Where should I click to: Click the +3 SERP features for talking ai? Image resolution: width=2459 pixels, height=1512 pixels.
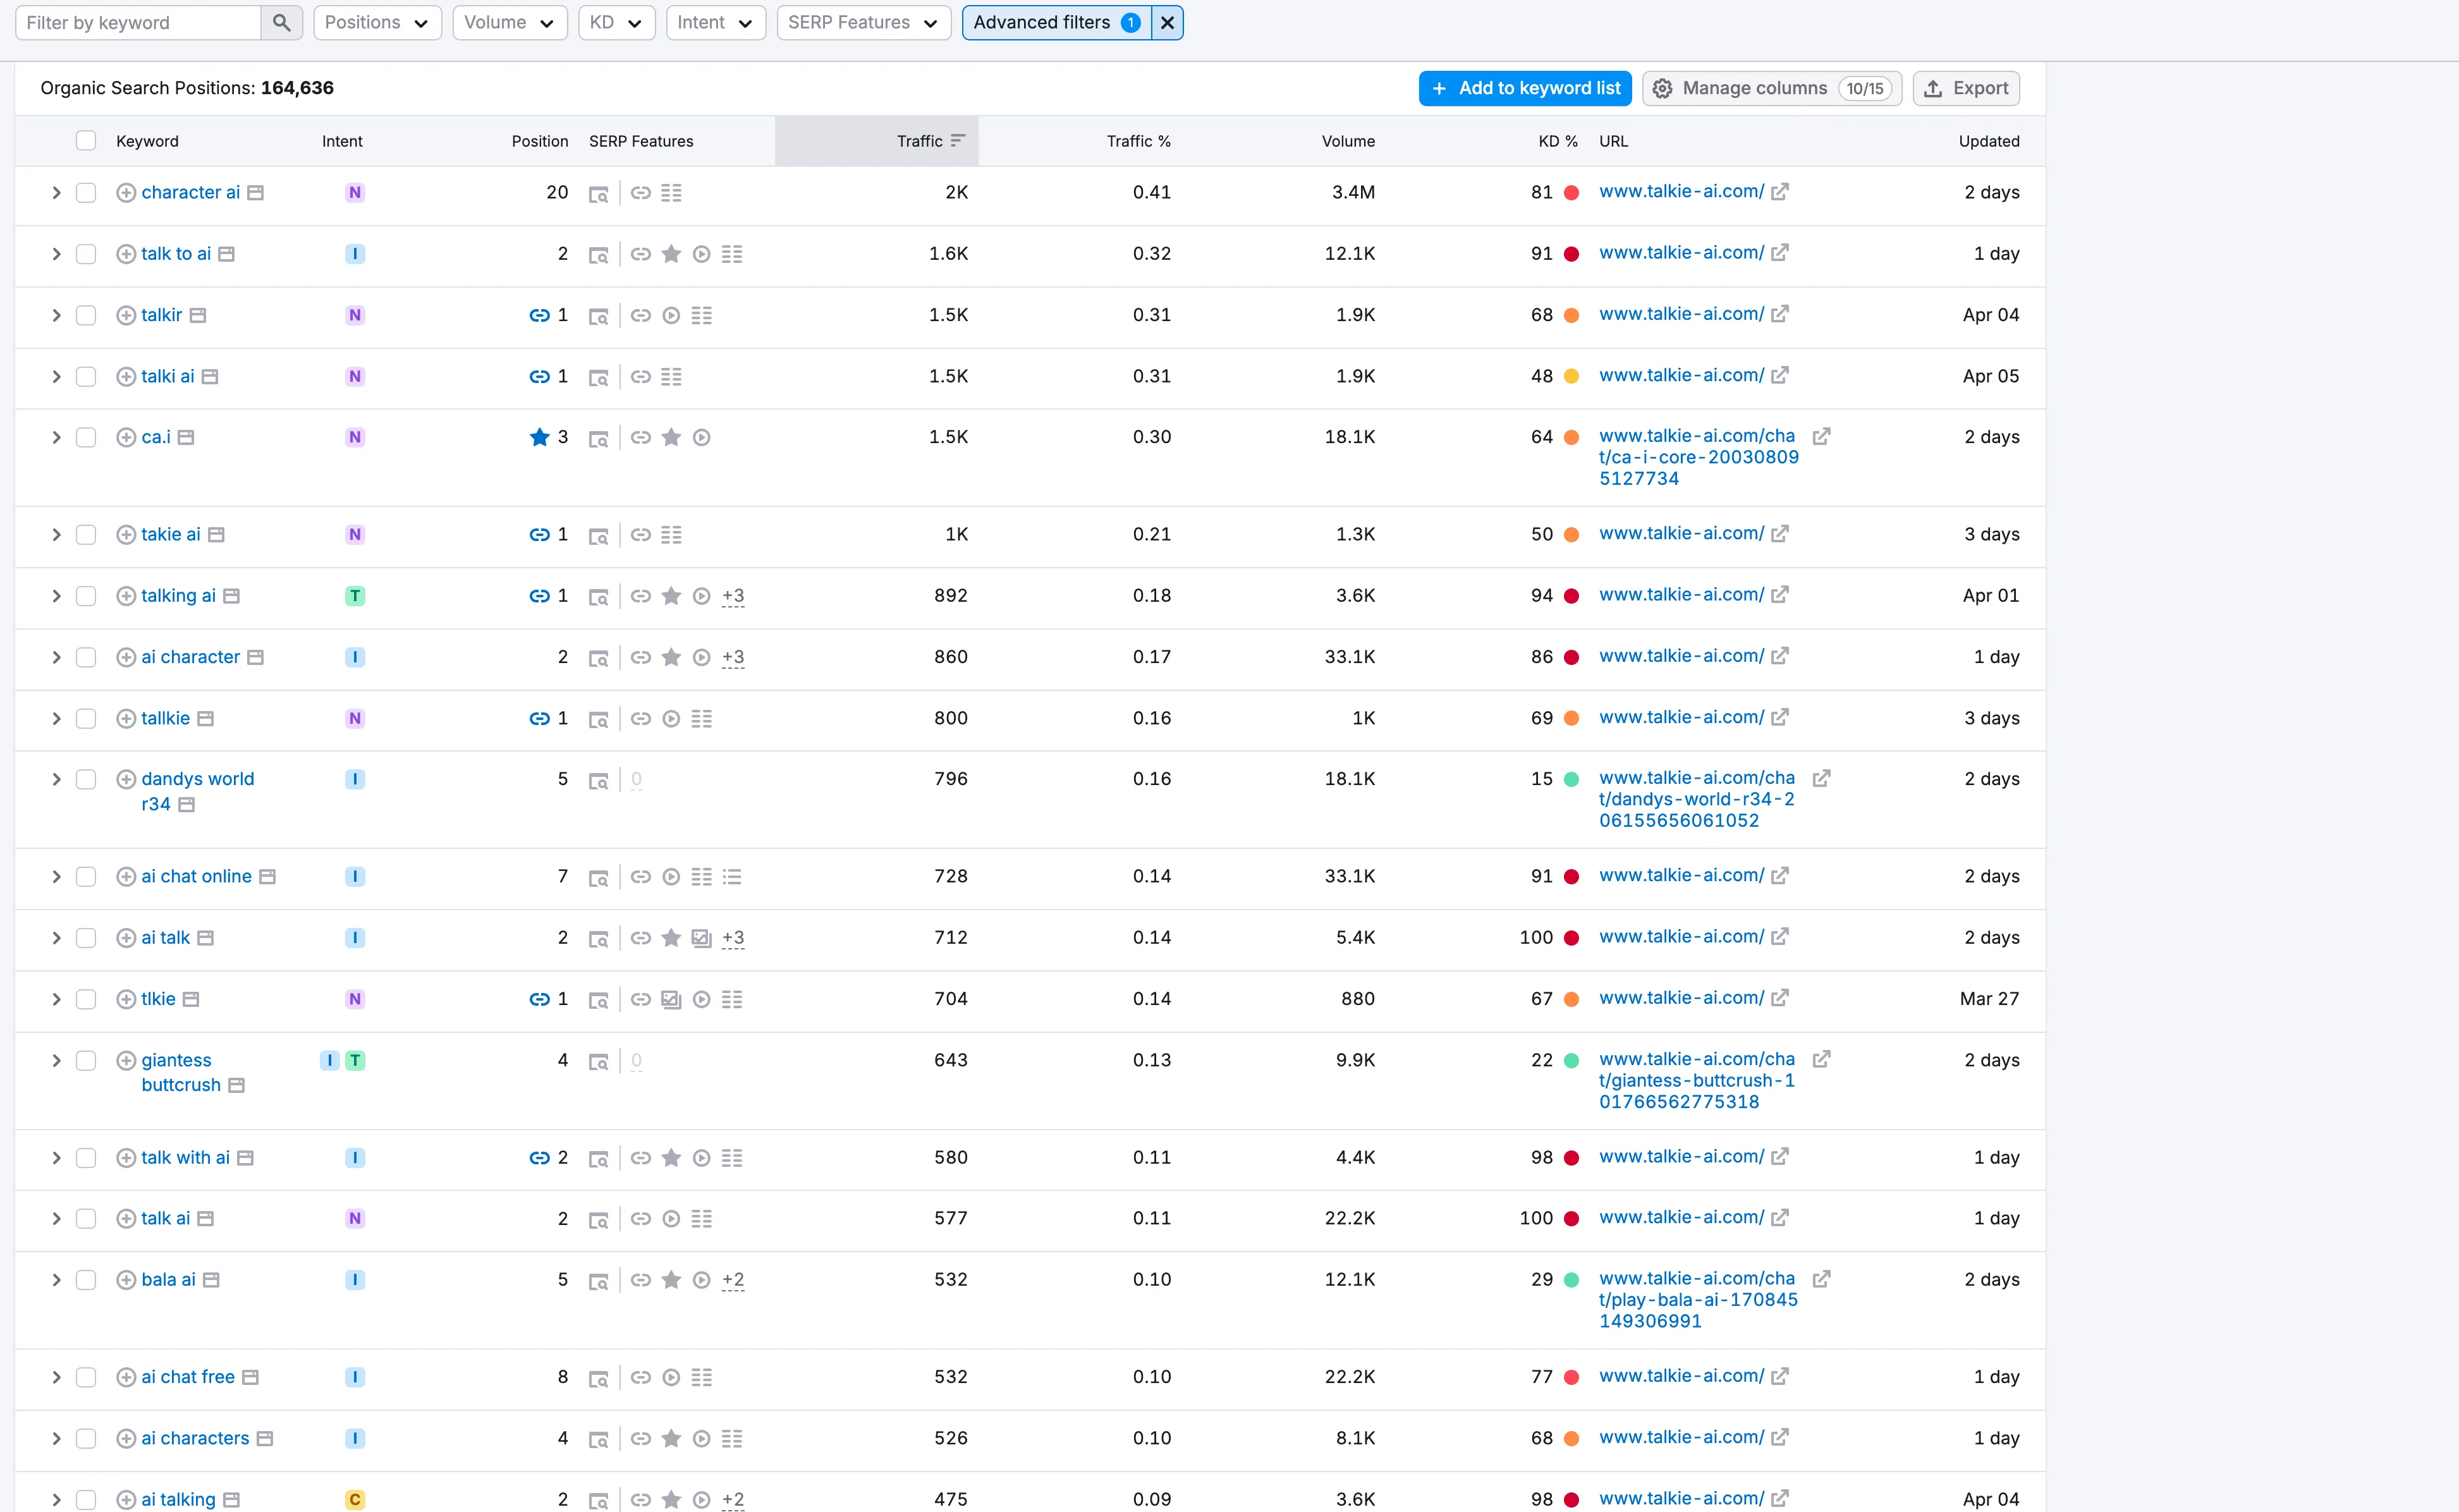click(733, 596)
